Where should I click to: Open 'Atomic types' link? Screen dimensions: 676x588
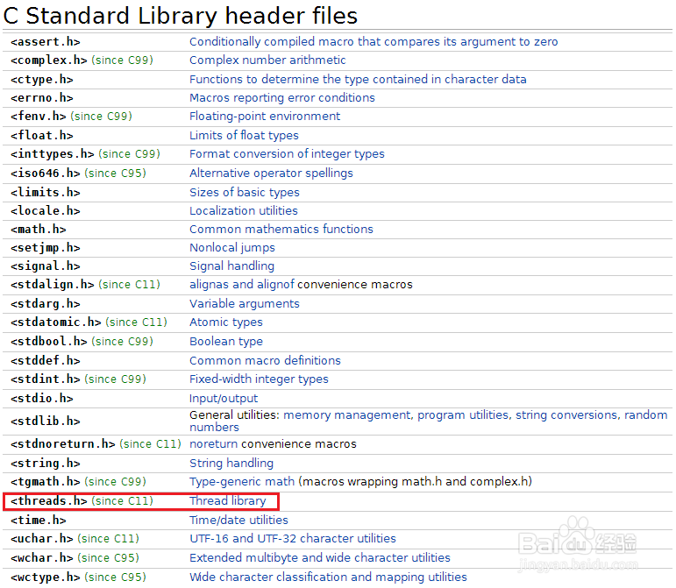coord(226,322)
